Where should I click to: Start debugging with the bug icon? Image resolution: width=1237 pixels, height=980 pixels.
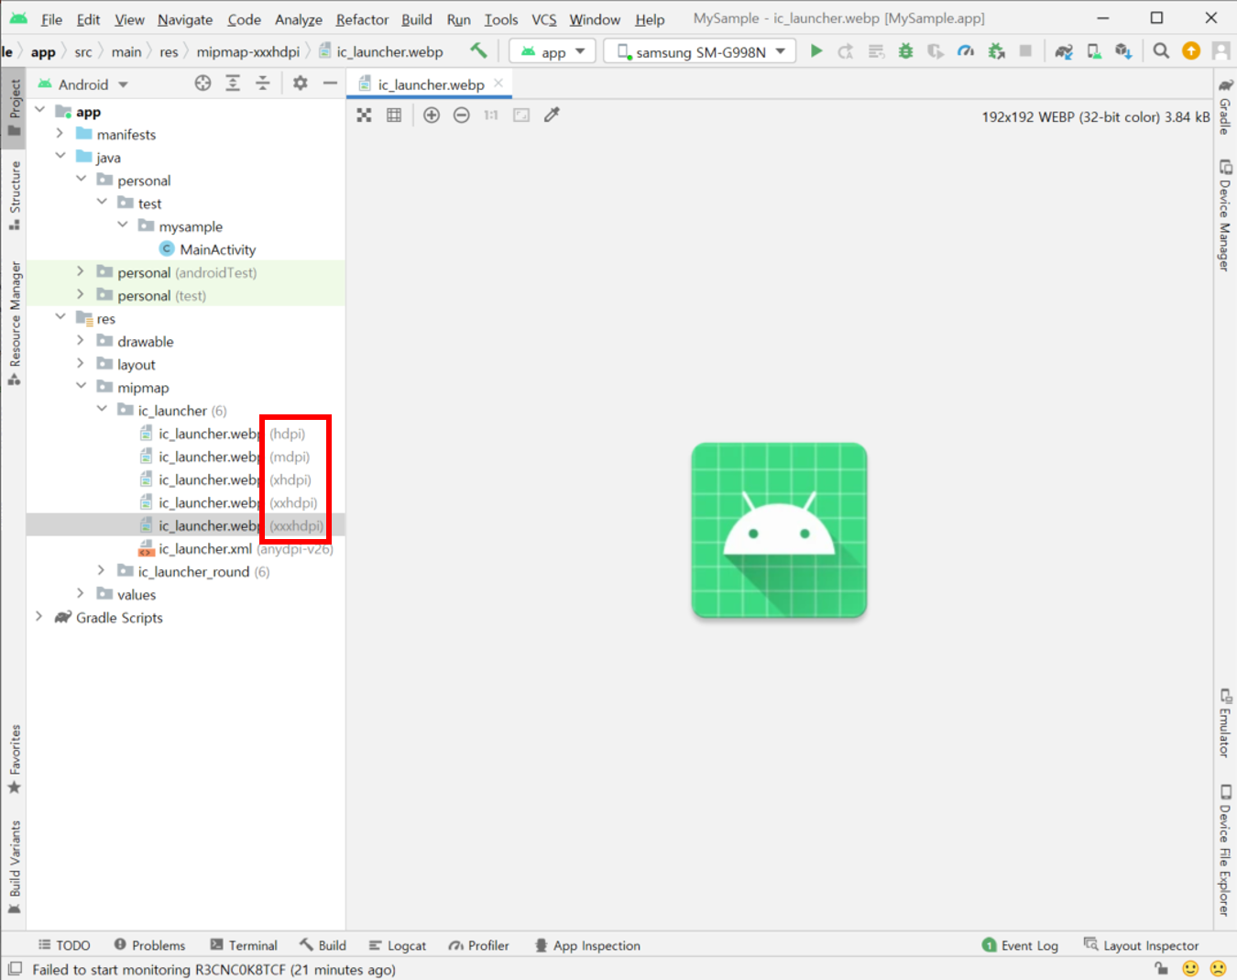(905, 51)
